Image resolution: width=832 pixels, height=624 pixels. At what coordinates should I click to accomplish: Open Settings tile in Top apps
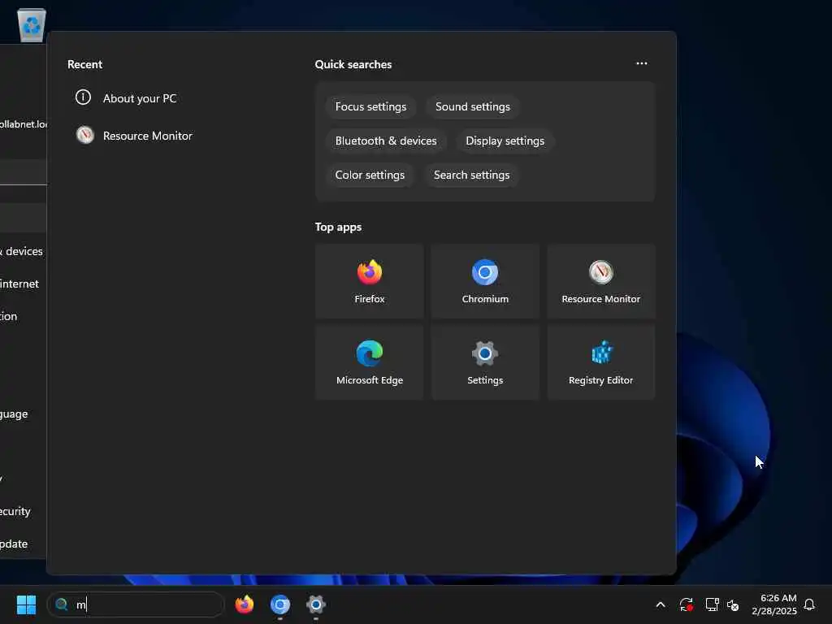(x=485, y=362)
